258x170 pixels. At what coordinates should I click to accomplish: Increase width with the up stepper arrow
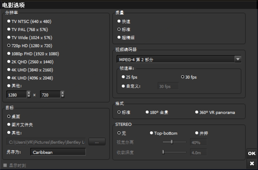pos(29,93)
